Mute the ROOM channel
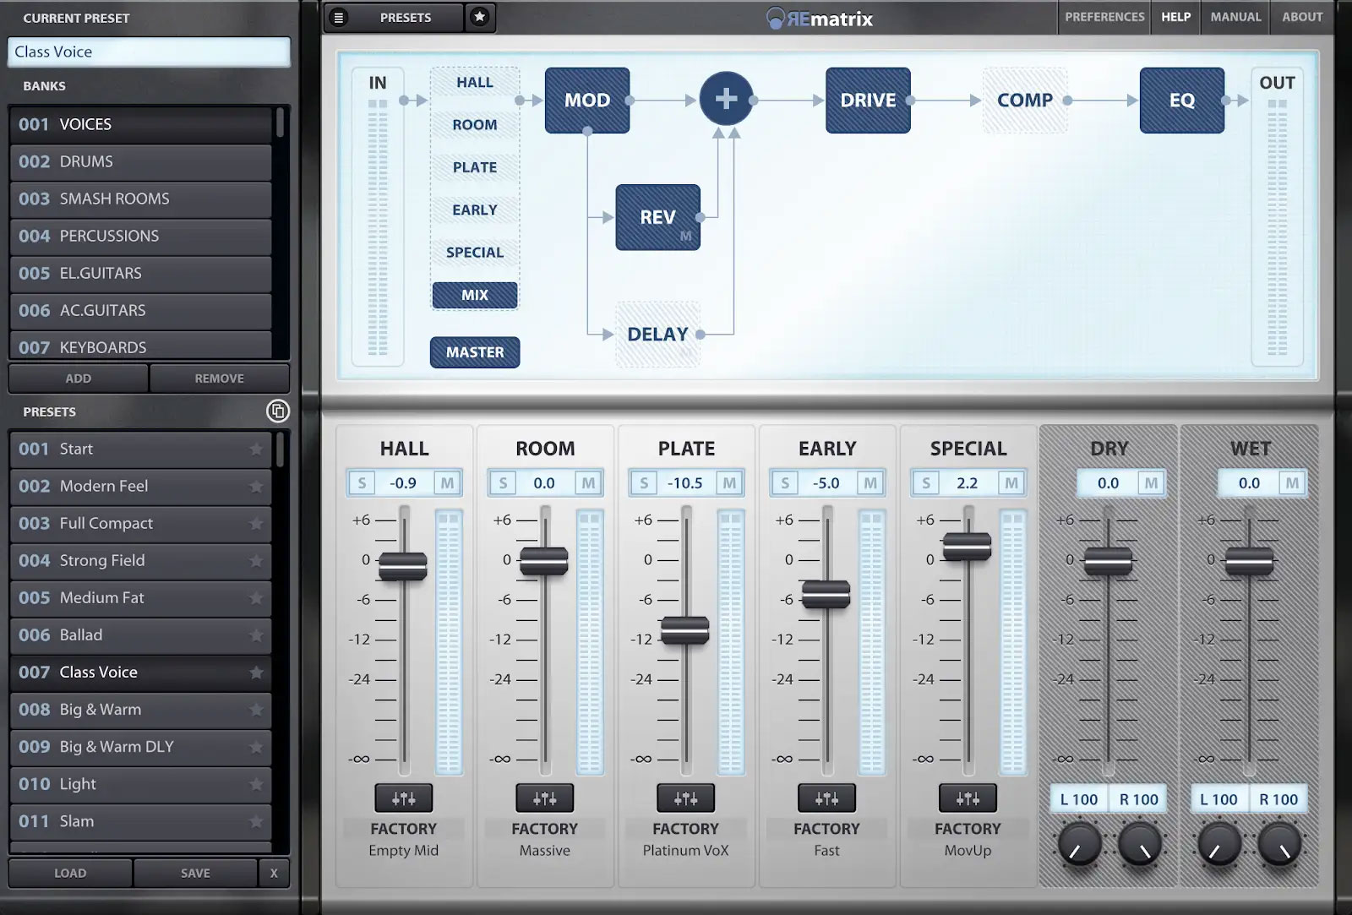This screenshot has height=915, width=1352. [x=588, y=483]
